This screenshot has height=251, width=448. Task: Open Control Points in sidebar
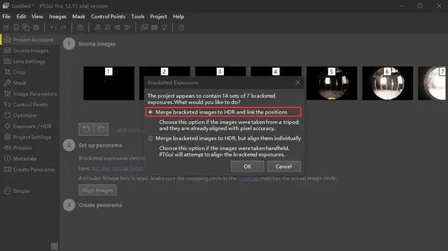[30, 104]
